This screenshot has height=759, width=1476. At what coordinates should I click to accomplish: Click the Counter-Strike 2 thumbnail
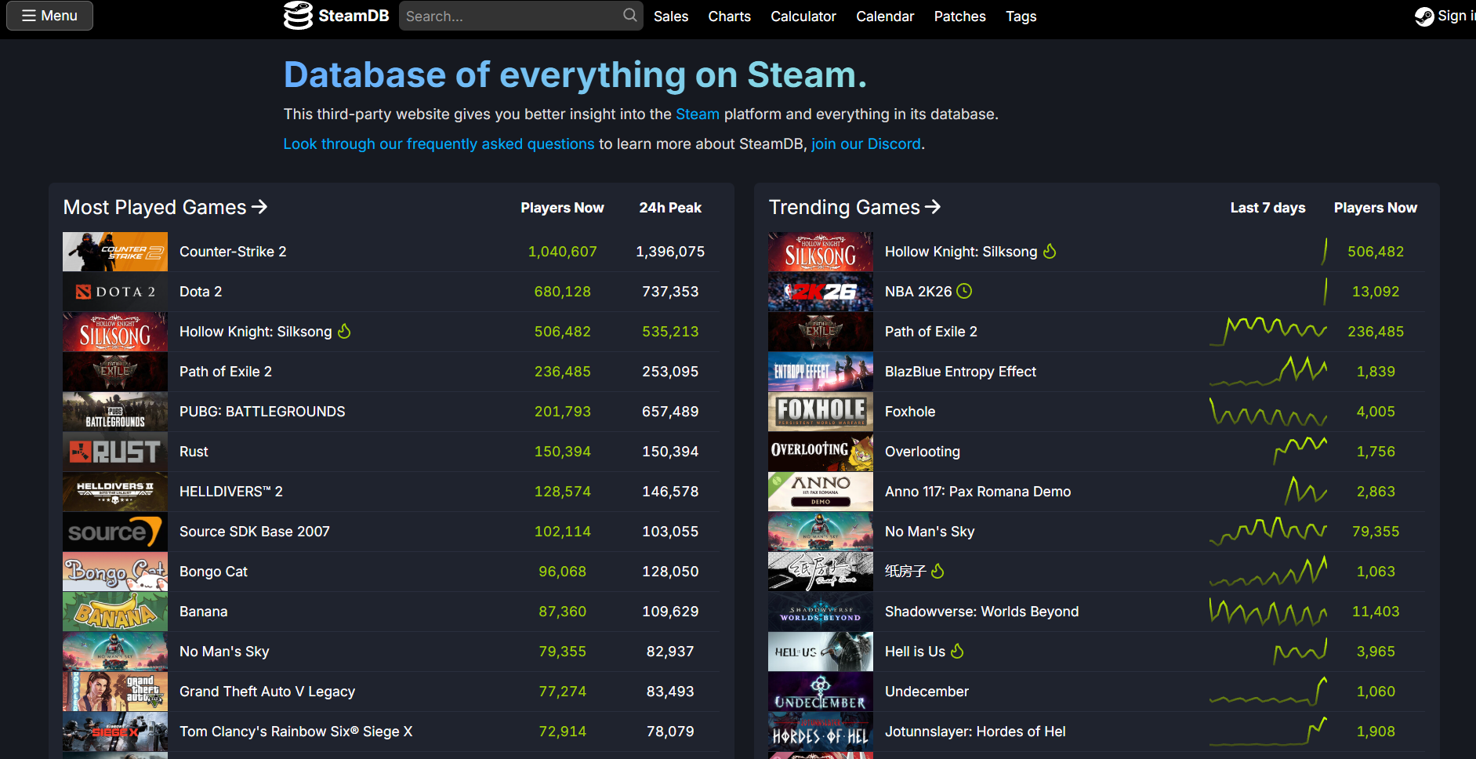(x=115, y=252)
